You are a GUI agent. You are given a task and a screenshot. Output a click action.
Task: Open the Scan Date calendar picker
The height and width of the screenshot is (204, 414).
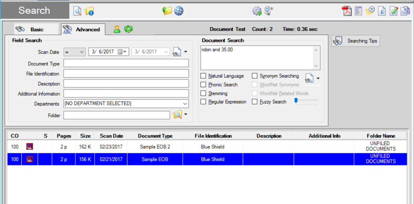click(125, 52)
